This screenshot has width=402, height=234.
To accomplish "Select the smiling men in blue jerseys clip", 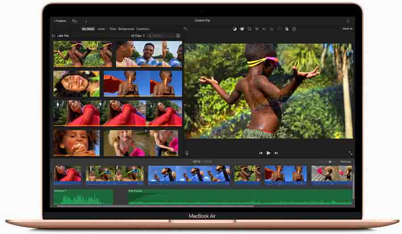I will (x=149, y=54).
